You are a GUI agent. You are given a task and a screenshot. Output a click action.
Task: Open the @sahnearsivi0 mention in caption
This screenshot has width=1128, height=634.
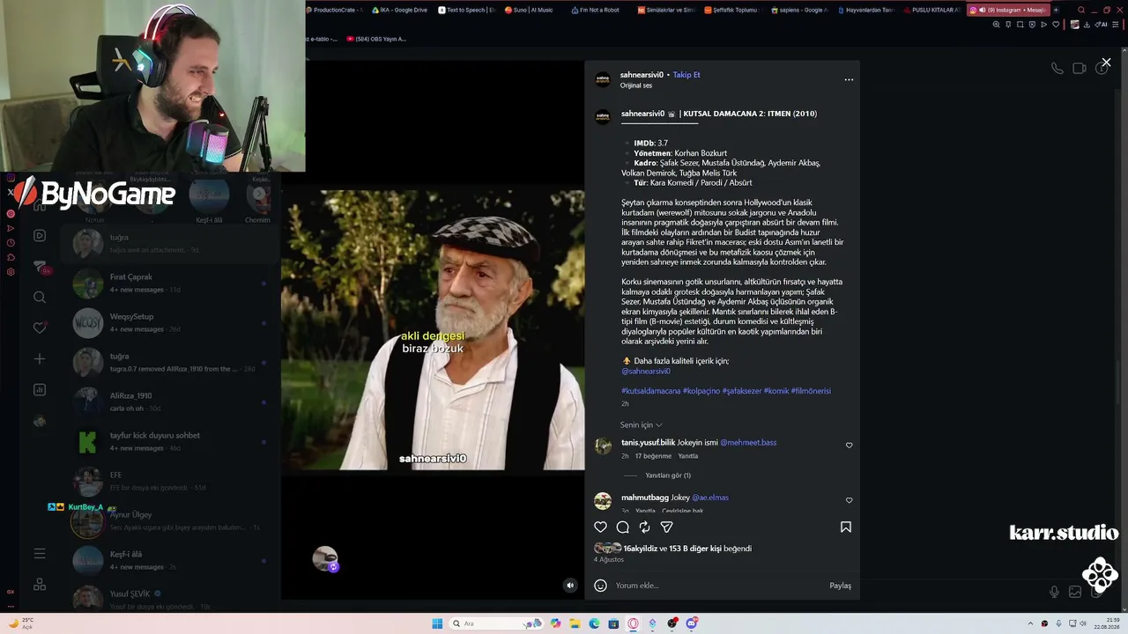pos(646,372)
